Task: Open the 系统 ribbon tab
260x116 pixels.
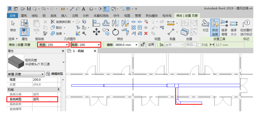Action: point(53,16)
